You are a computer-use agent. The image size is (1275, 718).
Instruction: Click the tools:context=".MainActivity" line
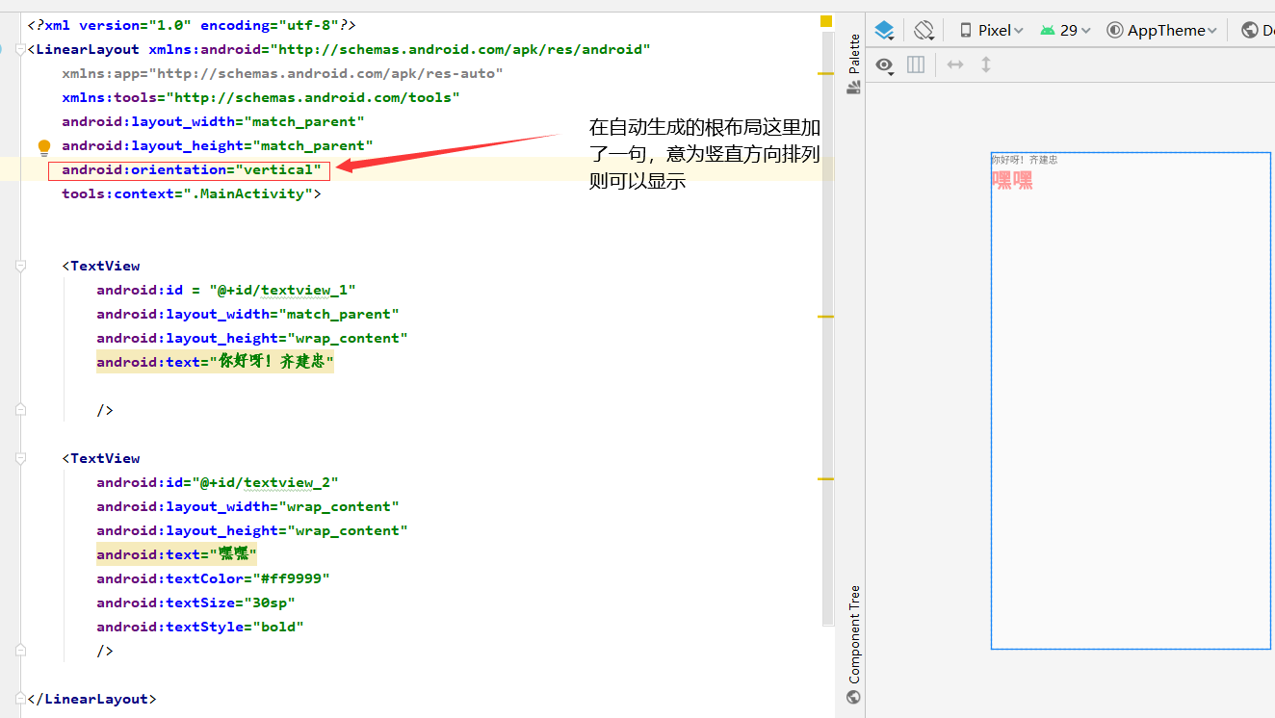pyautogui.click(x=191, y=193)
